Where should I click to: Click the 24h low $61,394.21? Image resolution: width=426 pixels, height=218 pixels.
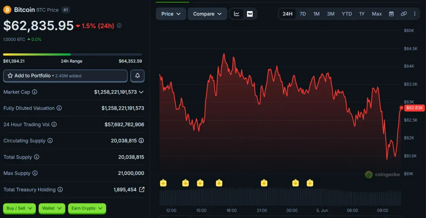point(14,61)
